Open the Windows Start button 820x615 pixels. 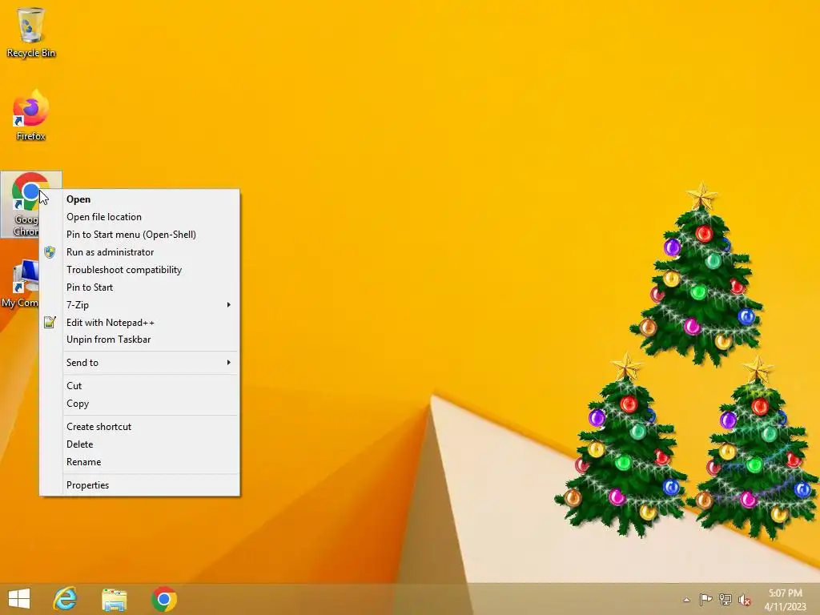[x=19, y=599]
